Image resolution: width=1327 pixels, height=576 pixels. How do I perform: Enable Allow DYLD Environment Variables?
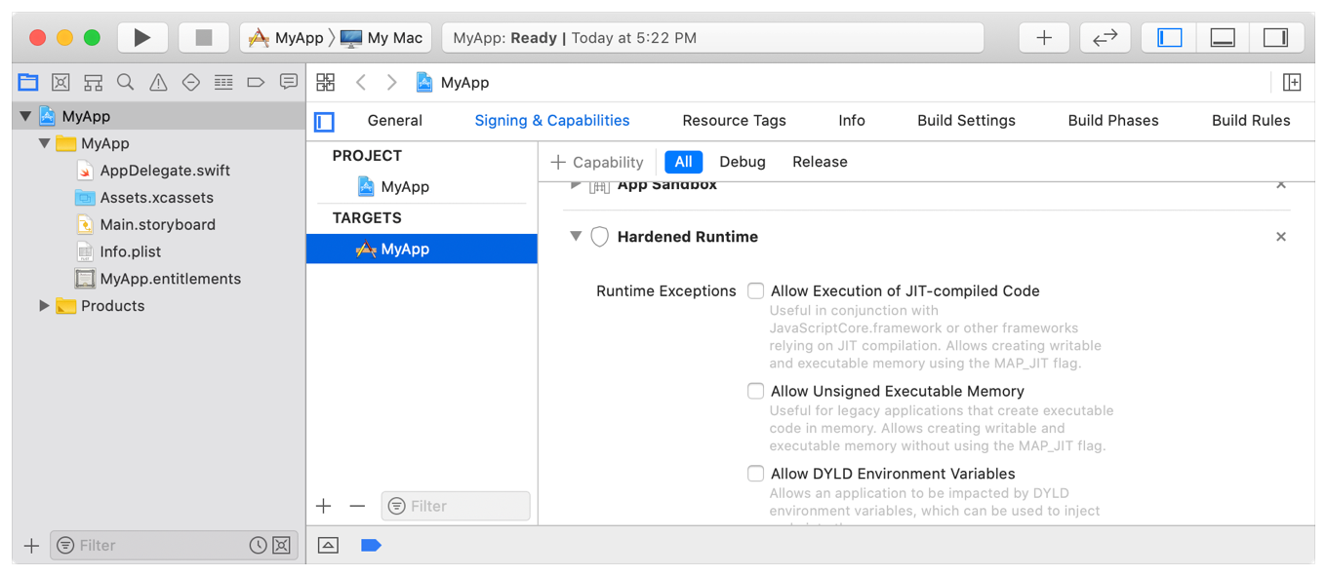pos(755,474)
